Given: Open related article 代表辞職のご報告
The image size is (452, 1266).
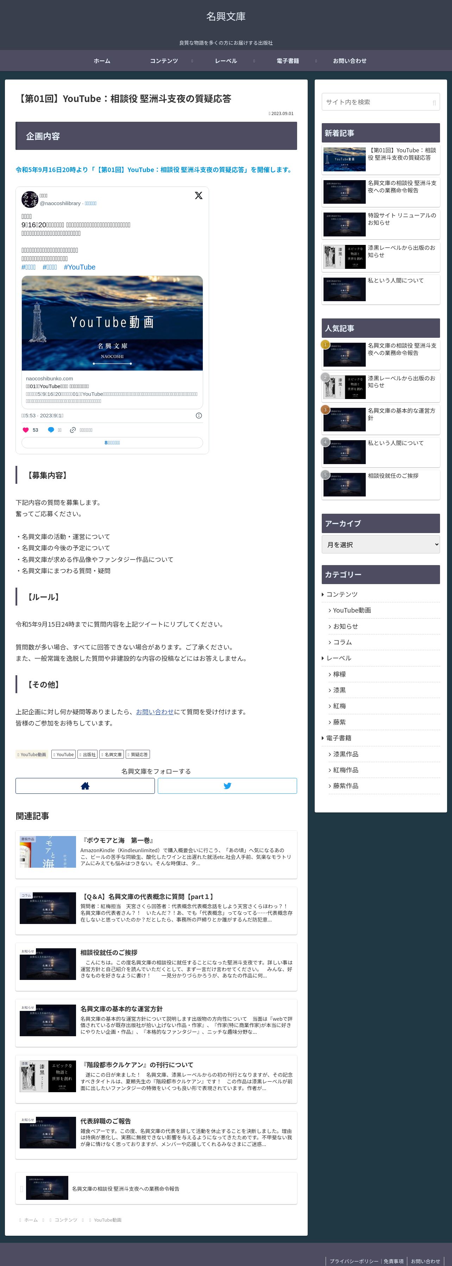Looking at the screenshot, I should pyautogui.click(x=156, y=1135).
